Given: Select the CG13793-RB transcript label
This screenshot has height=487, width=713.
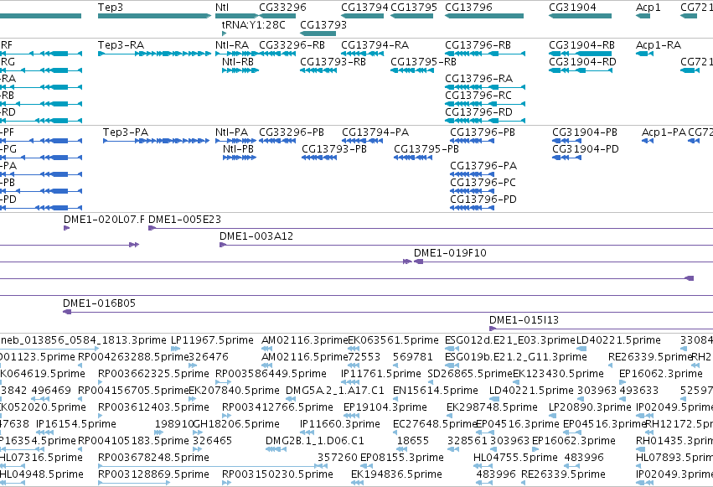Looking at the screenshot, I should pyautogui.click(x=333, y=62).
